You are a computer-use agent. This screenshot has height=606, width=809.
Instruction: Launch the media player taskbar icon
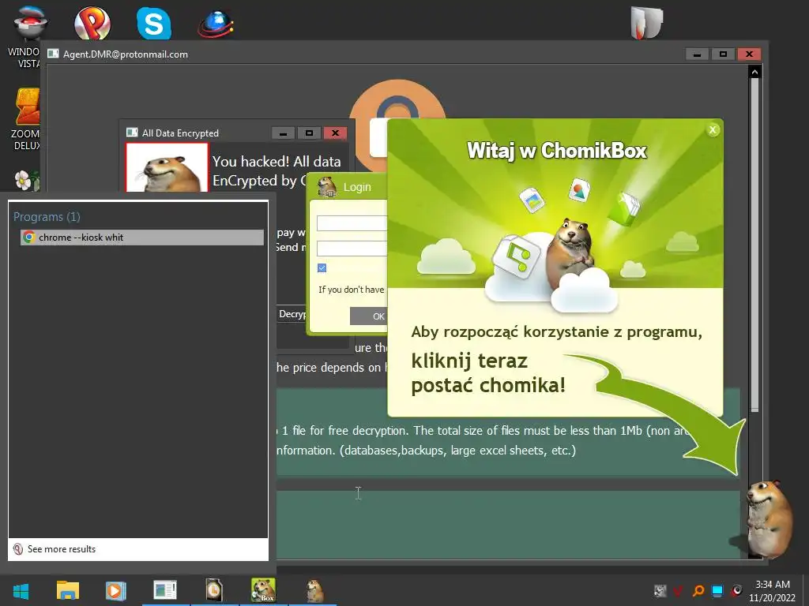click(115, 590)
